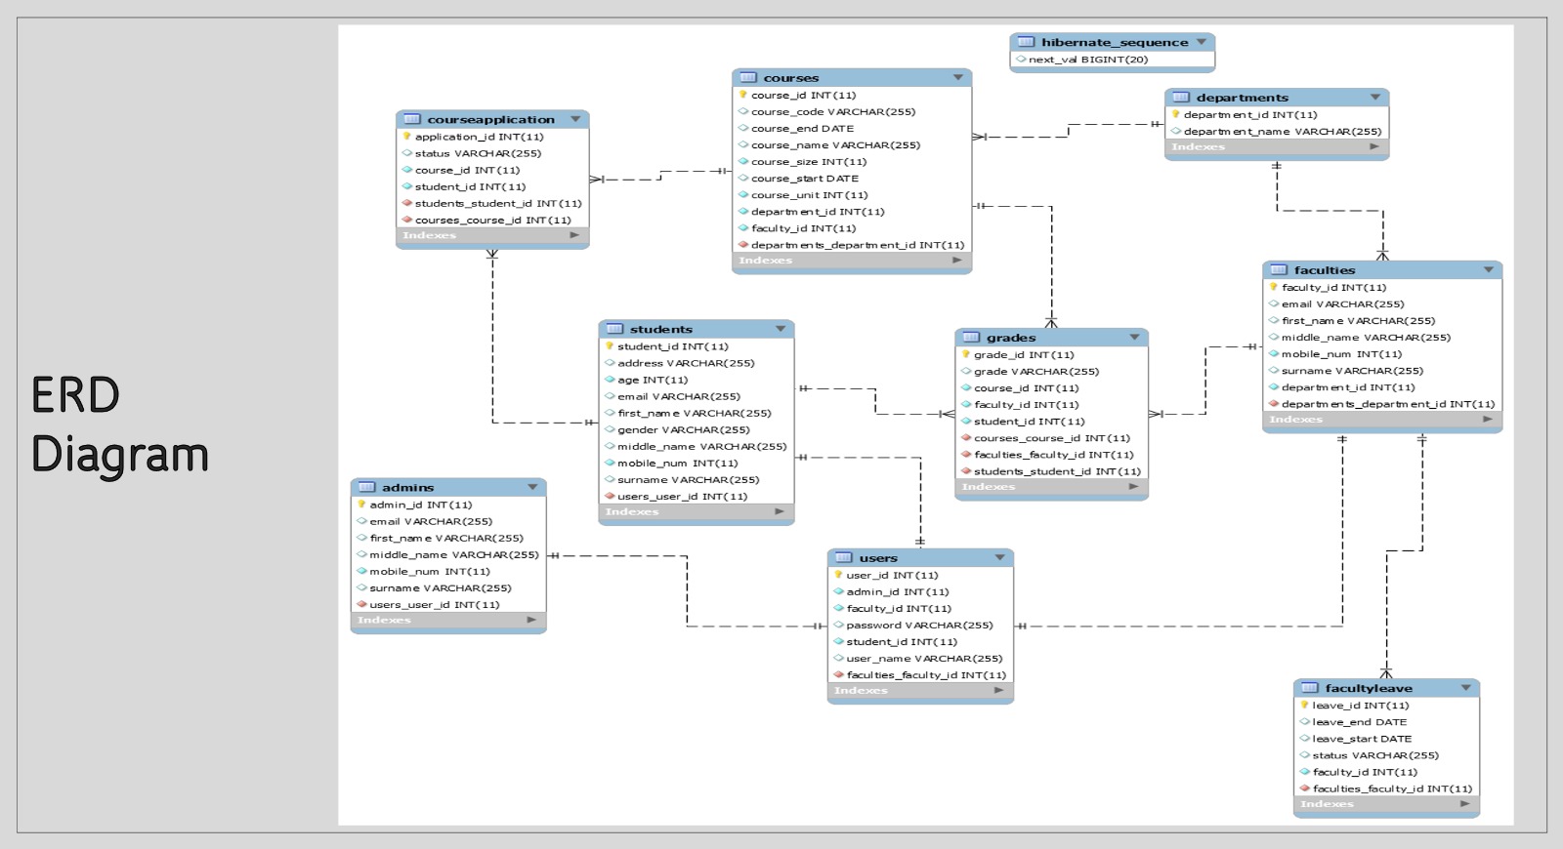
Task: Click the diamond icon beside leave_end DATE
Action: [1304, 722]
